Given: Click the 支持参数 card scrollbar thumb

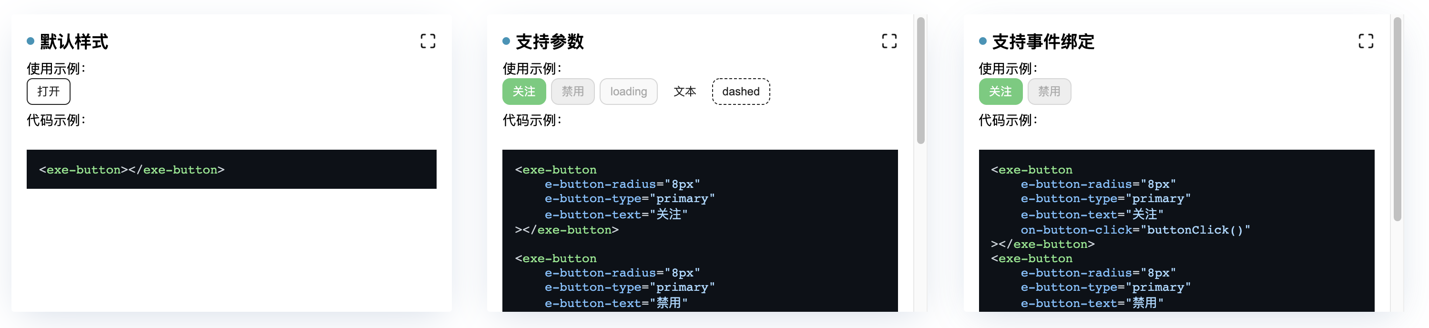Looking at the screenshot, I should (921, 81).
